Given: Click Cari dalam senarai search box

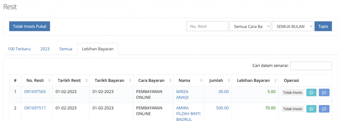Looking at the screenshot, I should (311, 66).
